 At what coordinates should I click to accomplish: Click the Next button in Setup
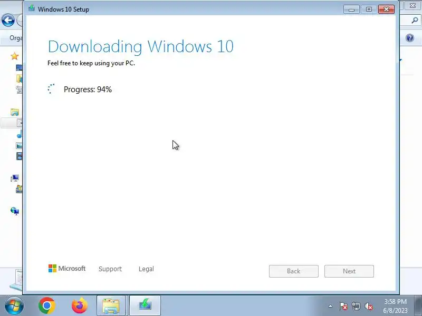349,271
